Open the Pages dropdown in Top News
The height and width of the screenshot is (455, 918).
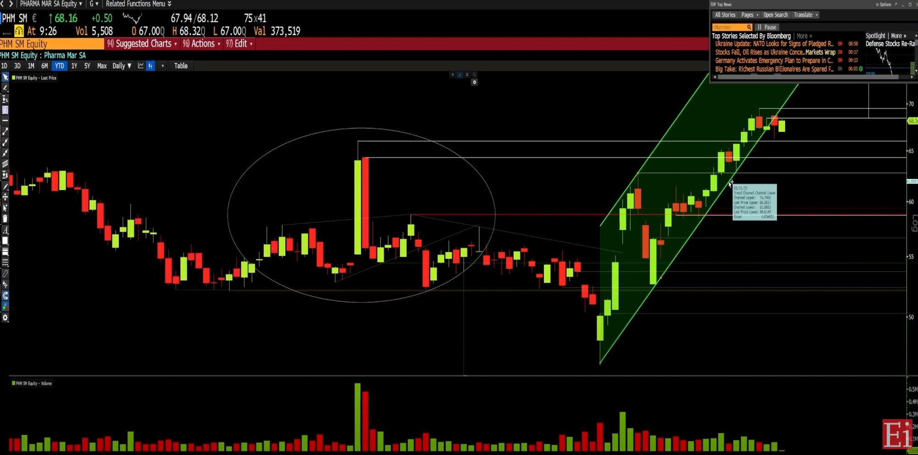point(750,15)
